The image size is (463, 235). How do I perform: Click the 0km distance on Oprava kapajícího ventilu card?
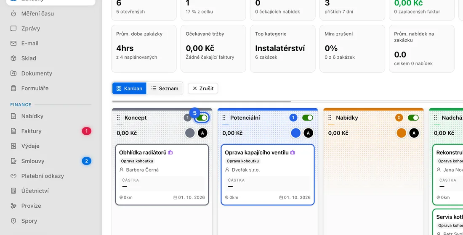231,197
